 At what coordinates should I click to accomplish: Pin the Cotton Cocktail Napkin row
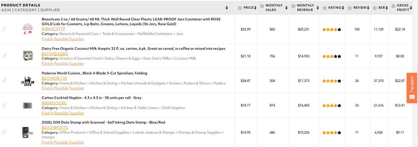[4, 105]
